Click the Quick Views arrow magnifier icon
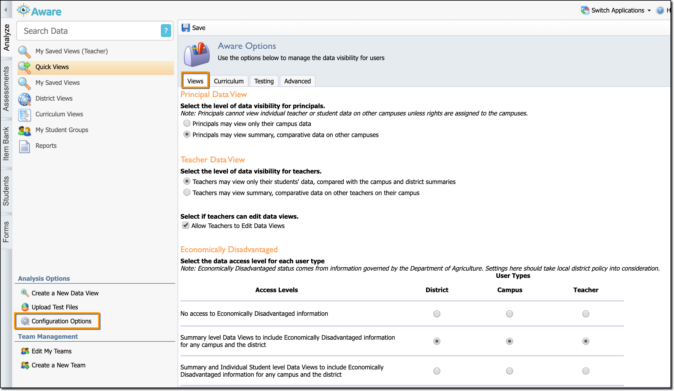This screenshot has height=391, width=674. coord(24,67)
